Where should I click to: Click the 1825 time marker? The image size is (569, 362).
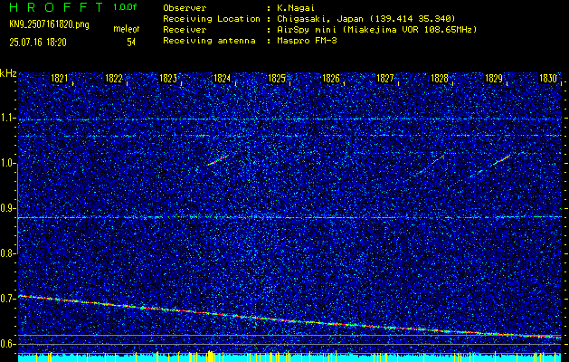pos(277,78)
